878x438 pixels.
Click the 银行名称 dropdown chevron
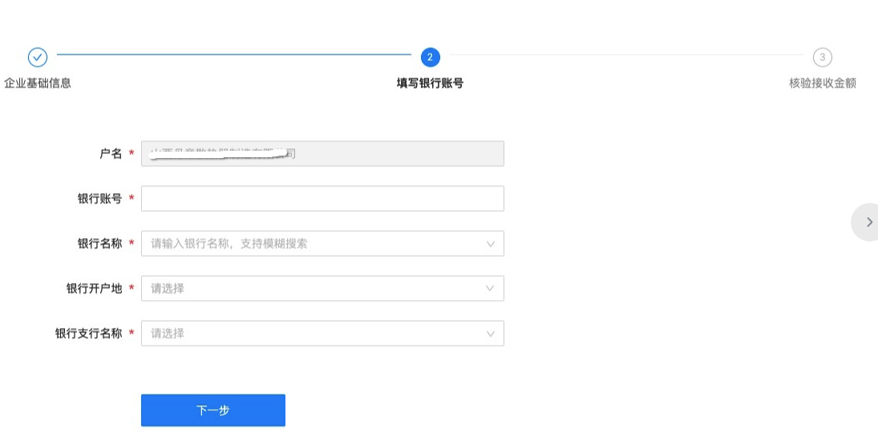pos(491,244)
